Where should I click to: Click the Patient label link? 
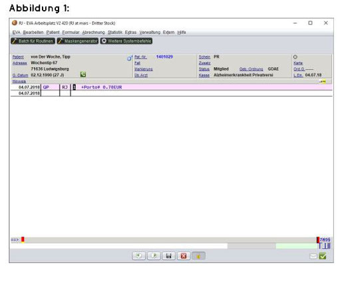point(18,57)
